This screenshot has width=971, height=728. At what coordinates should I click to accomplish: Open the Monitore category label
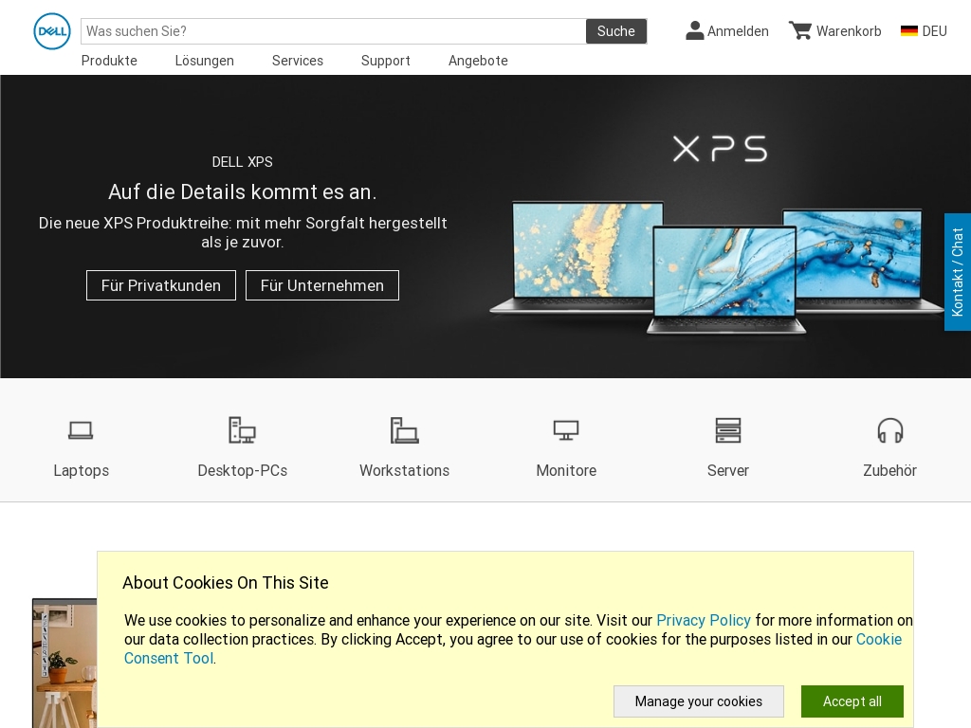coord(566,470)
